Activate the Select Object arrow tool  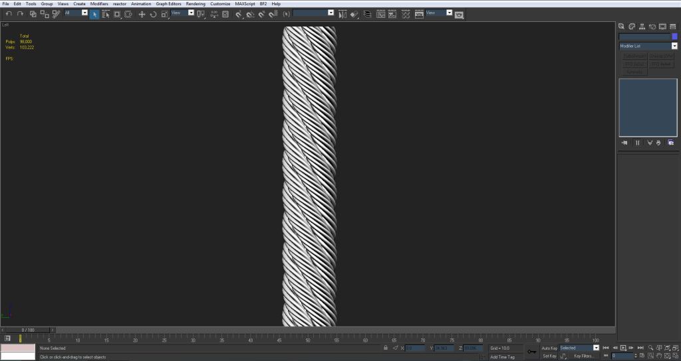click(94, 14)
